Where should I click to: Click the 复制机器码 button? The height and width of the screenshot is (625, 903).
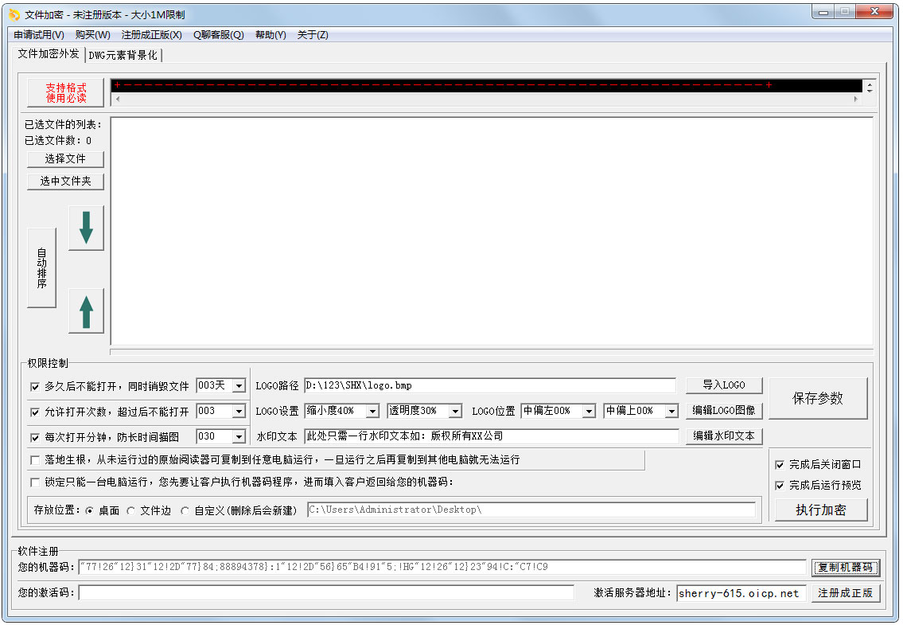[845, 568]
